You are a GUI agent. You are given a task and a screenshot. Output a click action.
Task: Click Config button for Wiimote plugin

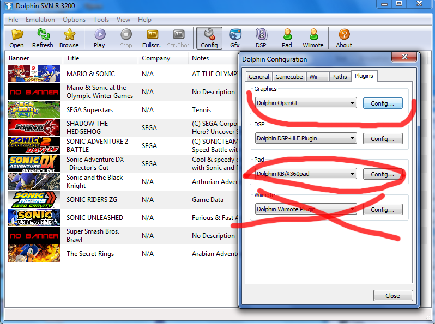(383, 210)
